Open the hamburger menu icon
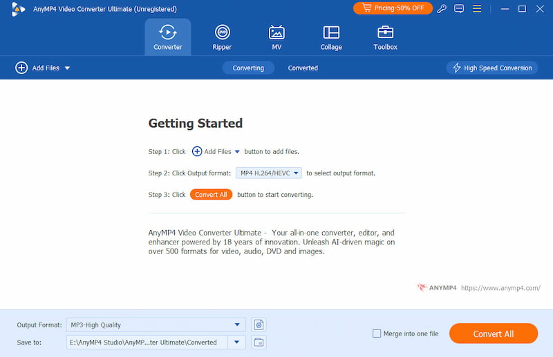553x357 pixels. click(476, 9)
